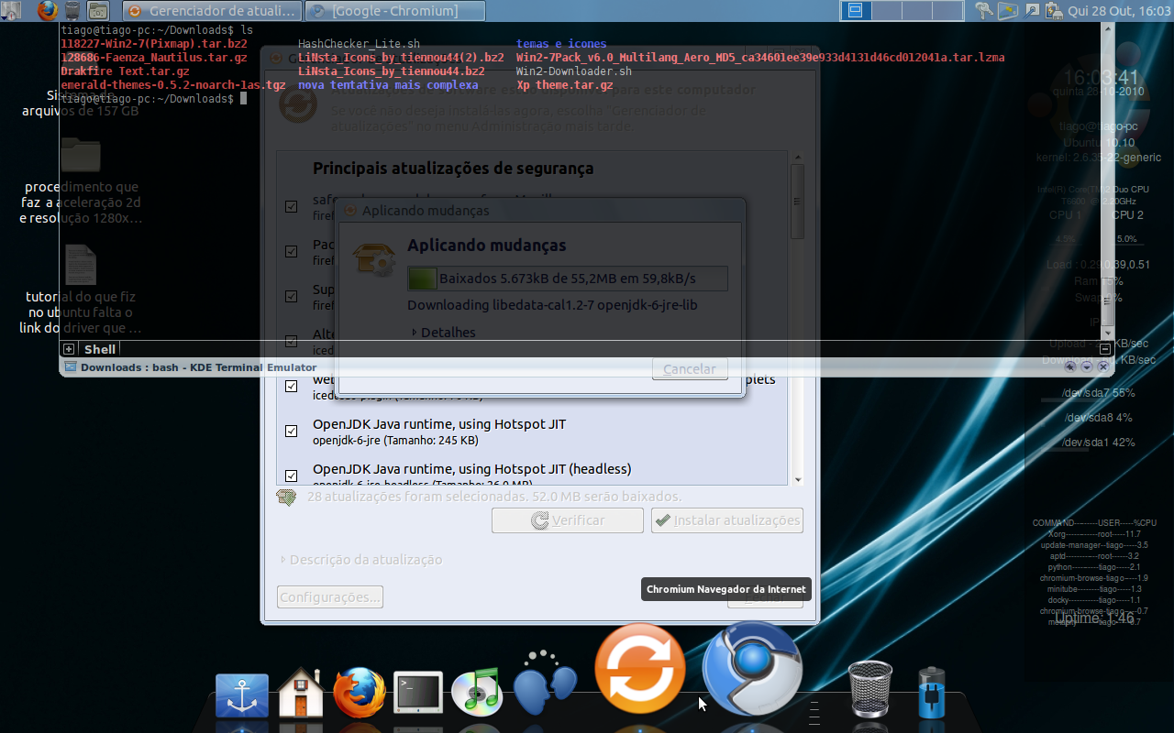Open the terminal from the dock
This screenshot has height=733, width=1174.
click(418, 694)
